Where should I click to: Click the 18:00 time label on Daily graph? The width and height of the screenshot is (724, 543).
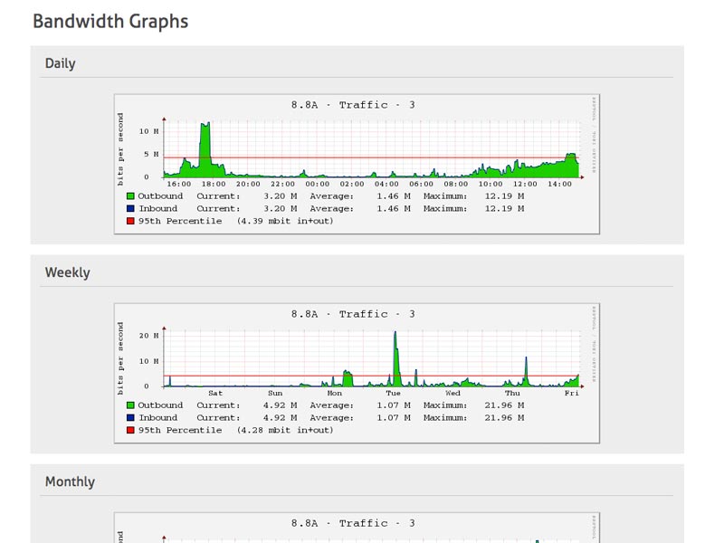(x=214, y=185)
